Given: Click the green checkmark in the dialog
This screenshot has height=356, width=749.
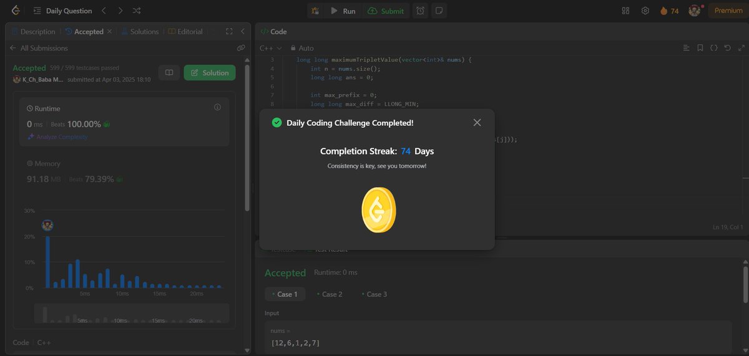Looking at the screenshot, I should (x=277, y=123).
